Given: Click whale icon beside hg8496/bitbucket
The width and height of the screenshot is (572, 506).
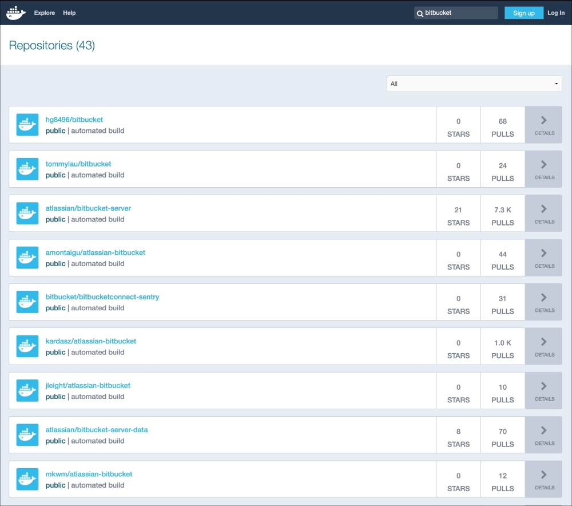Looking at the screenshot, I should [27, 125].
